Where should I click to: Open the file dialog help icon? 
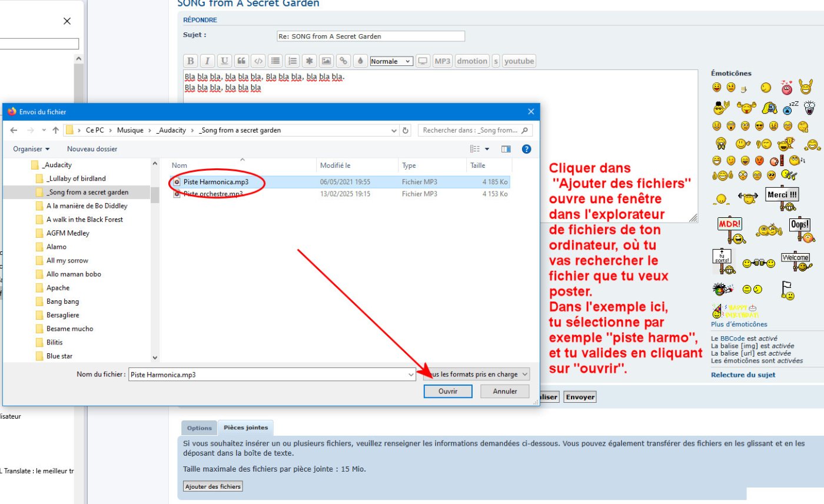(x=527, y=149)
